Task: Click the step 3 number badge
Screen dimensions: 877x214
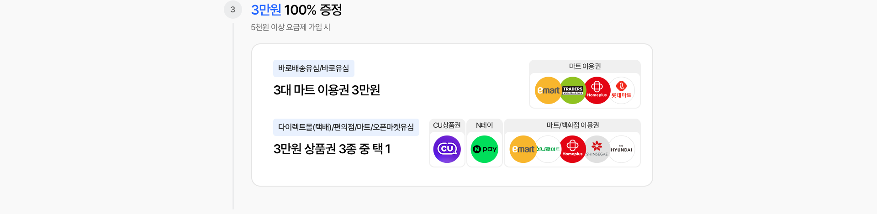Action: click(233, 10)
